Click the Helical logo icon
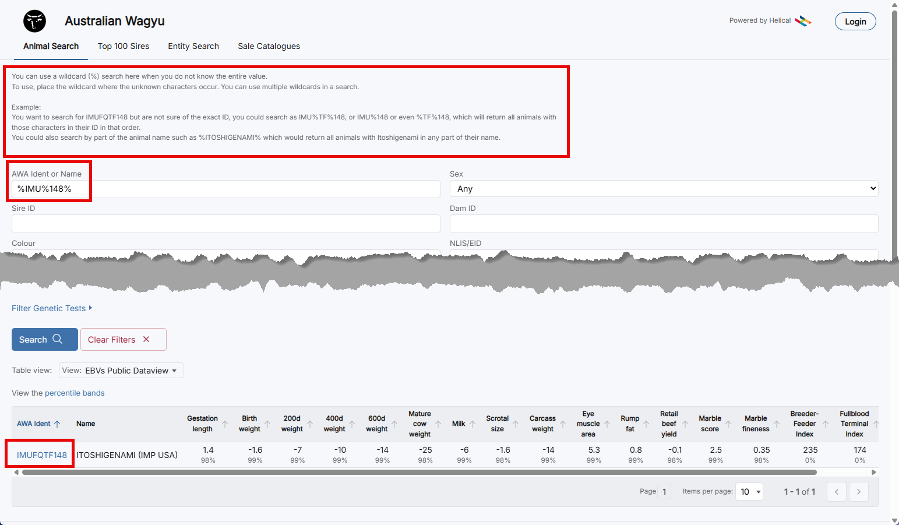This screenshot has height=525, width=899. click(x=803, y=21)
